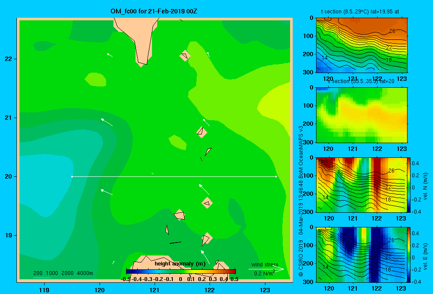Screen dimensions: 433x294
Task: Click the vel. N color scale bar
Action: [x=409, y=185]
